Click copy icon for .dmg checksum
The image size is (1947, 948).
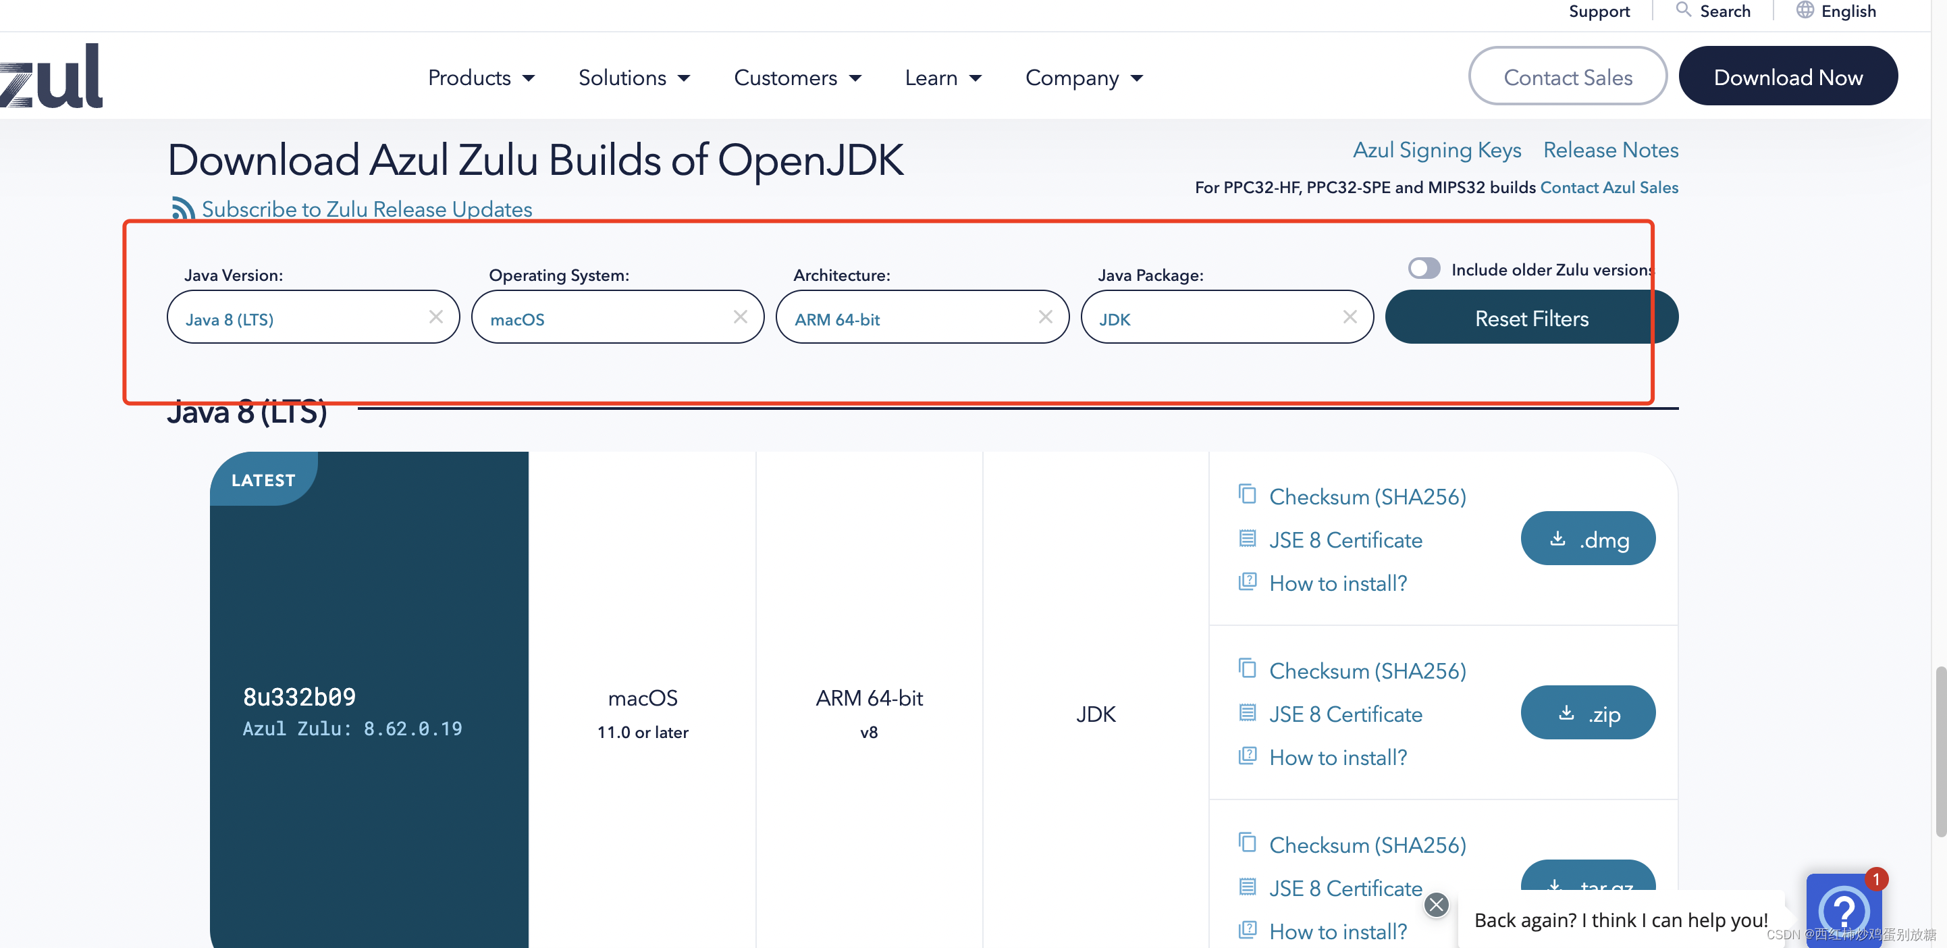tap(1248, 494)
